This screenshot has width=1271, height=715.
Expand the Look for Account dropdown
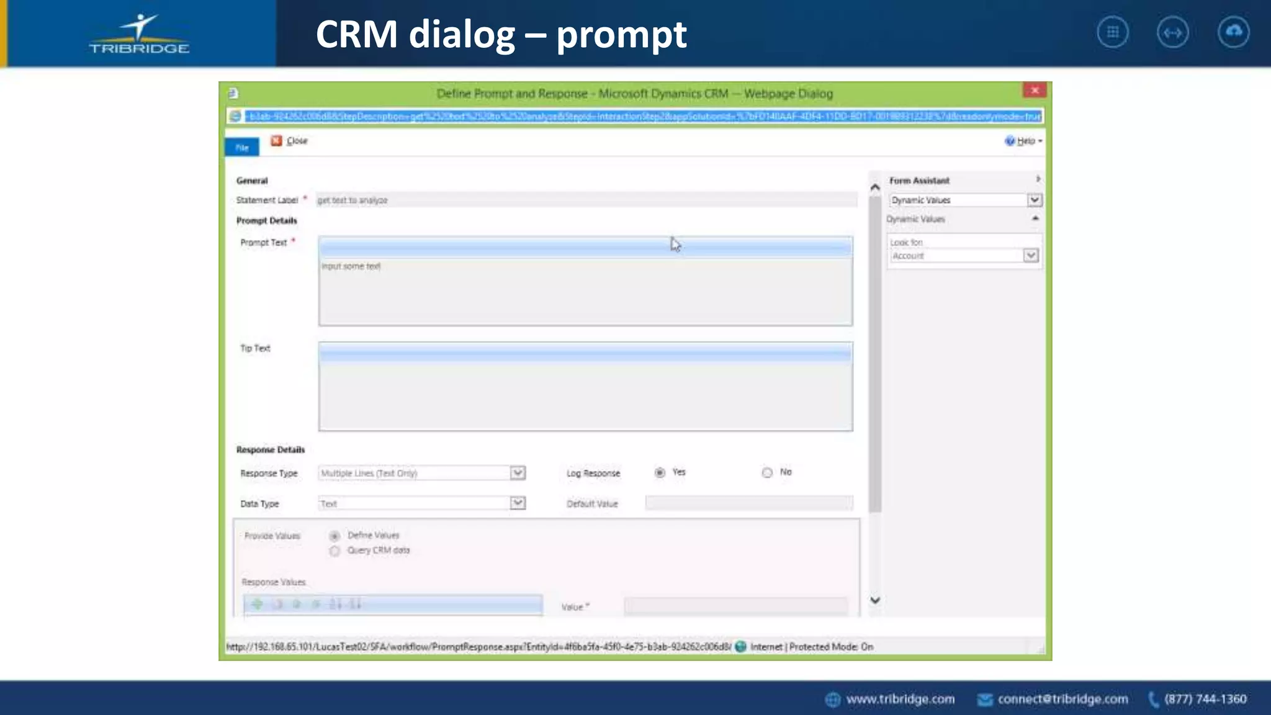(1030, 256)
